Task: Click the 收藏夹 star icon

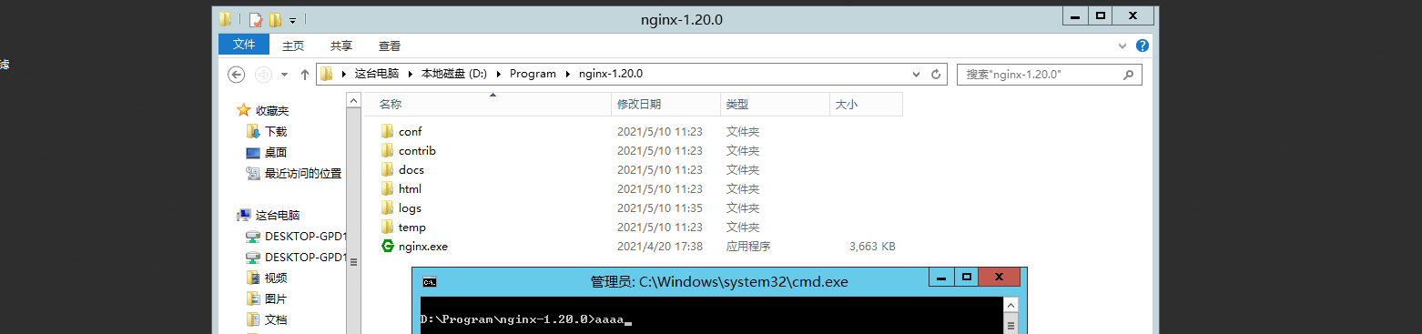Action: point(244,110)
